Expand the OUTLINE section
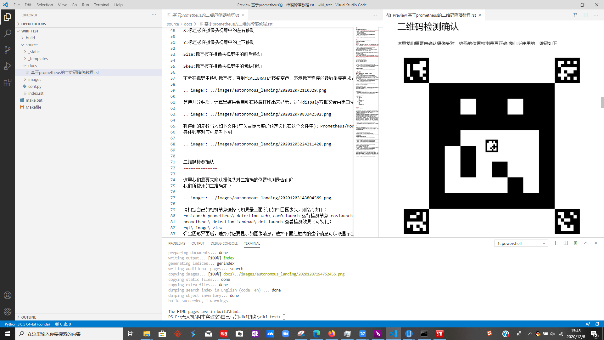The height and width of the screenshot is (340, 604). (x=29, y=317)
